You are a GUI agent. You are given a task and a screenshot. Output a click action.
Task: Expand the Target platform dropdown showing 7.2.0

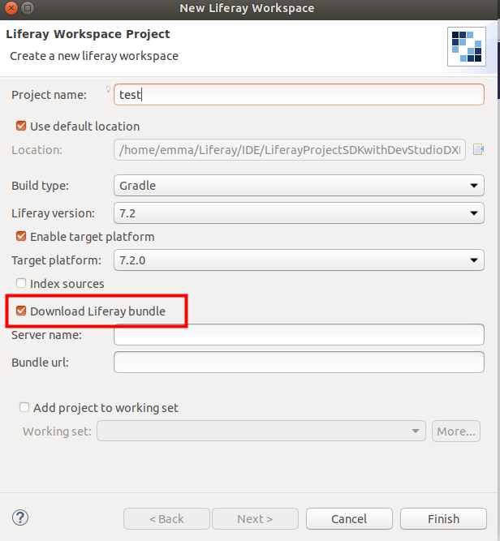click(x=299, y=260)
